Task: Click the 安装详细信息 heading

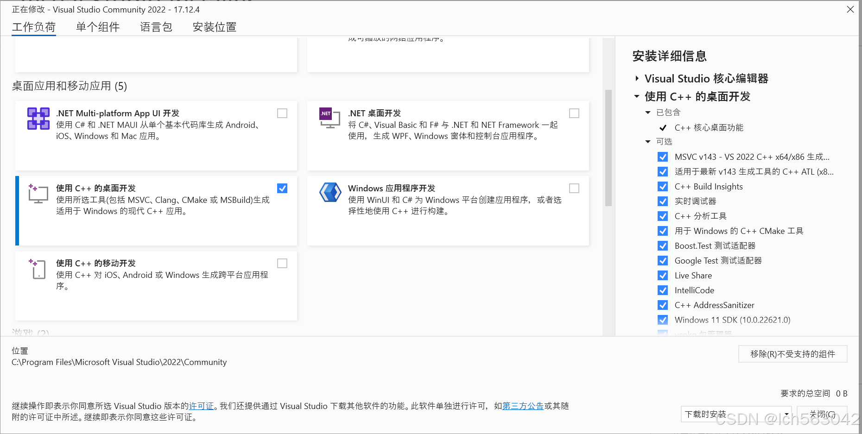Action: [x=670, y=56]
